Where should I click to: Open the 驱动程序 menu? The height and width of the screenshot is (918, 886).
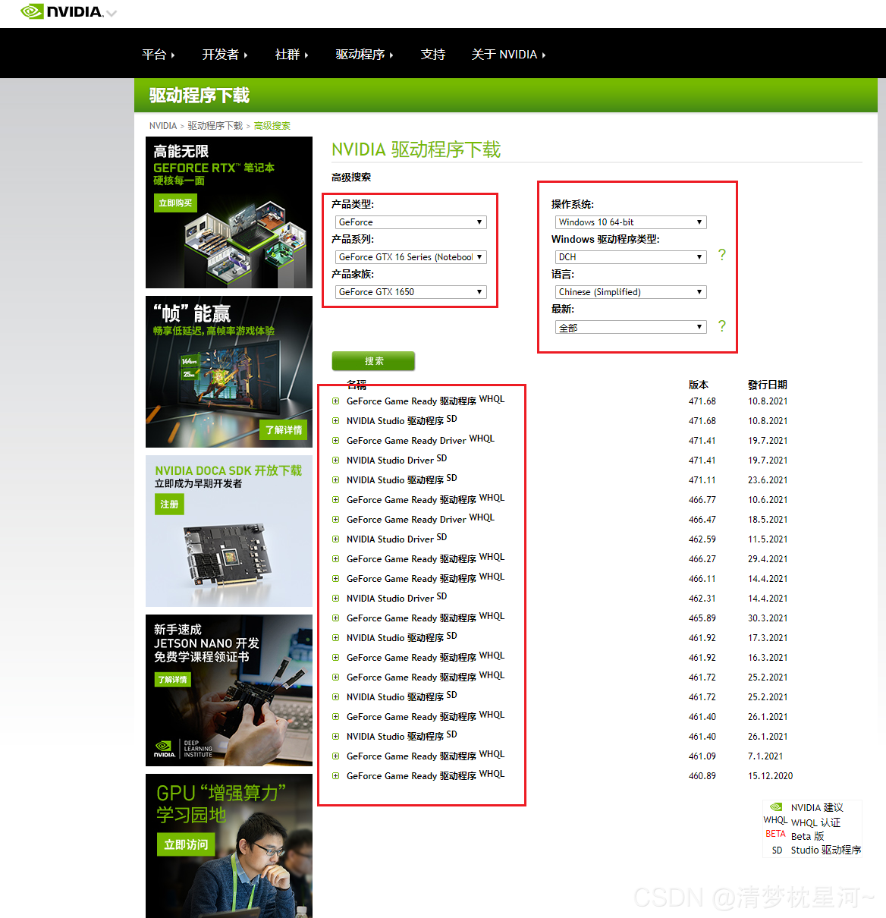click(x=364, y=55)
